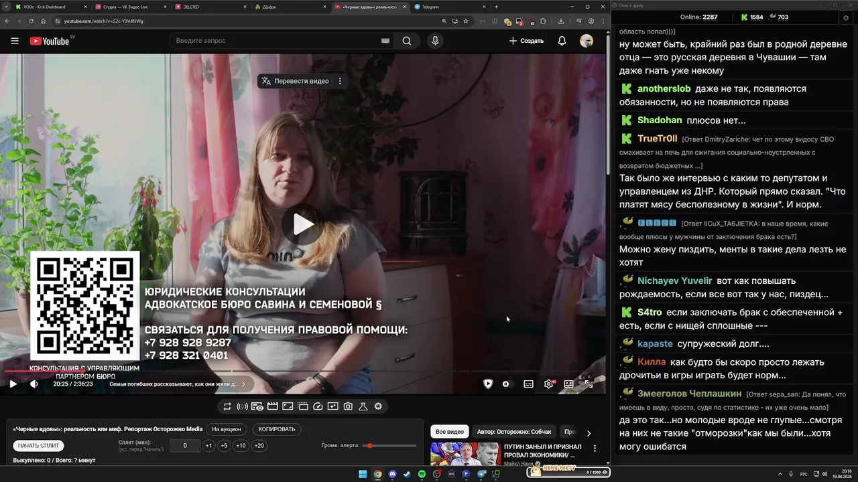Click the eye-screen toolbar icon below player
This screenshot has width=858, height=482.
click(x=257, y=406)
